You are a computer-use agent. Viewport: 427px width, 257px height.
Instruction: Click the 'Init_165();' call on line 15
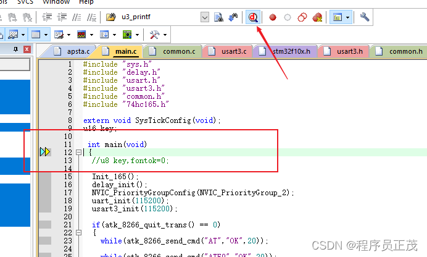click(x=115, y=177)
